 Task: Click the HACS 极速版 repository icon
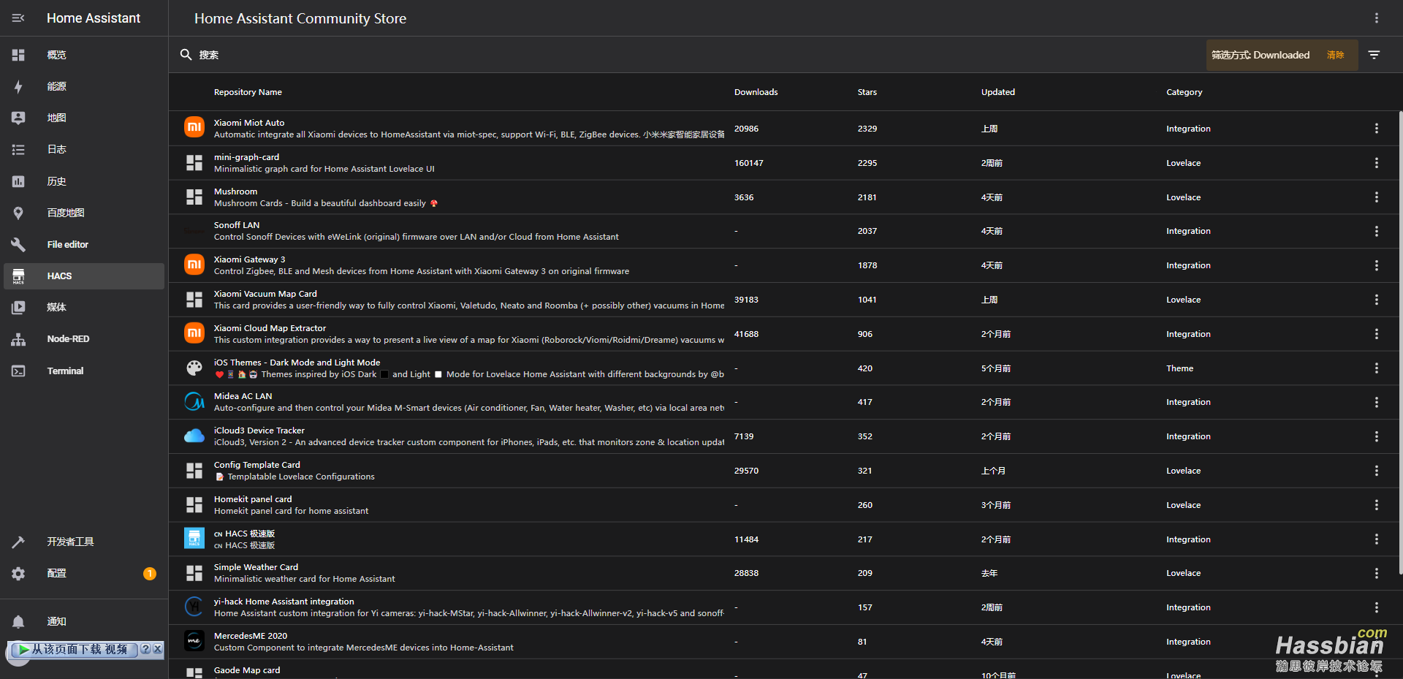(x=194, y=539)
